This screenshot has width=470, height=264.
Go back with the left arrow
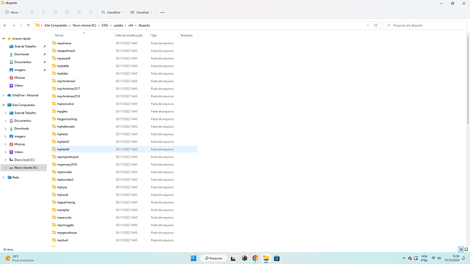pyautogui.click(x=5, y=25)
